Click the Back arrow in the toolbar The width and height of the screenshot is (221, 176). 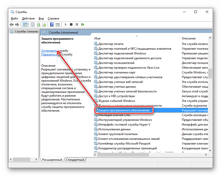(x=12, y=25)
